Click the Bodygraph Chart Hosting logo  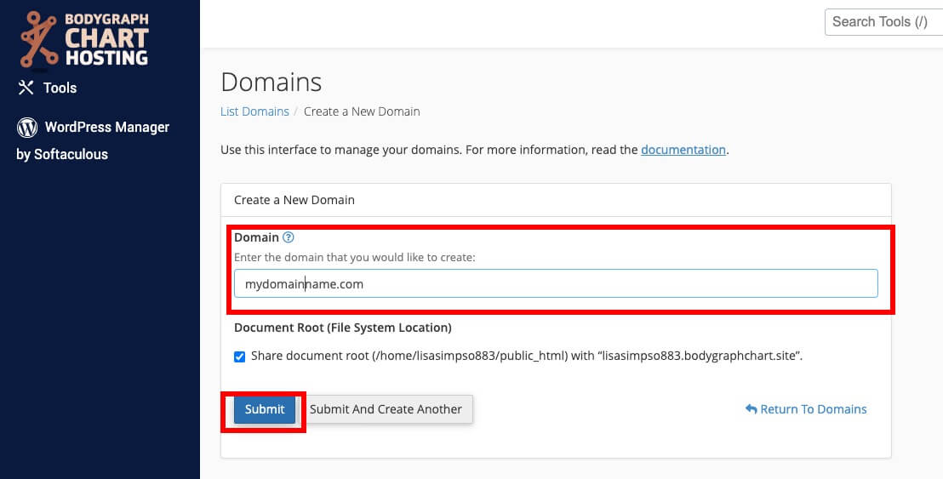tap(84, 38)
